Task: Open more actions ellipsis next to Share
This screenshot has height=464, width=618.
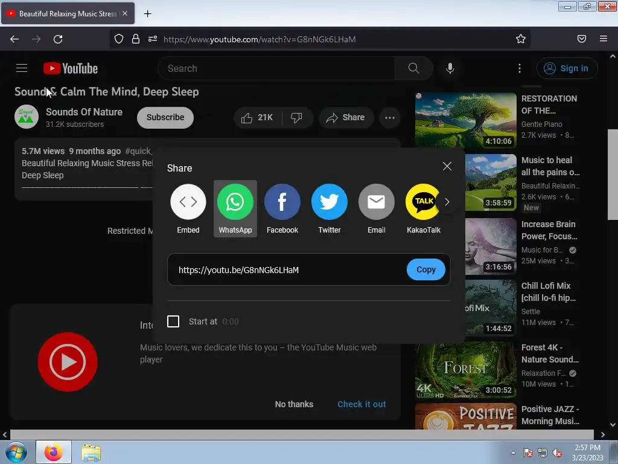Action: (390, 118)
